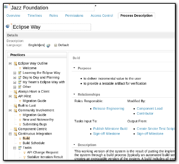
Task: Click the language globe icon beside English[en]
Action: pyautogui.click(x=48, y=45)
